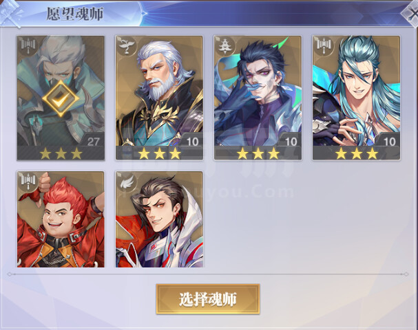The image size is (418, 330).
Task: Select the long teal-haired character card
Action: [357, 98]
